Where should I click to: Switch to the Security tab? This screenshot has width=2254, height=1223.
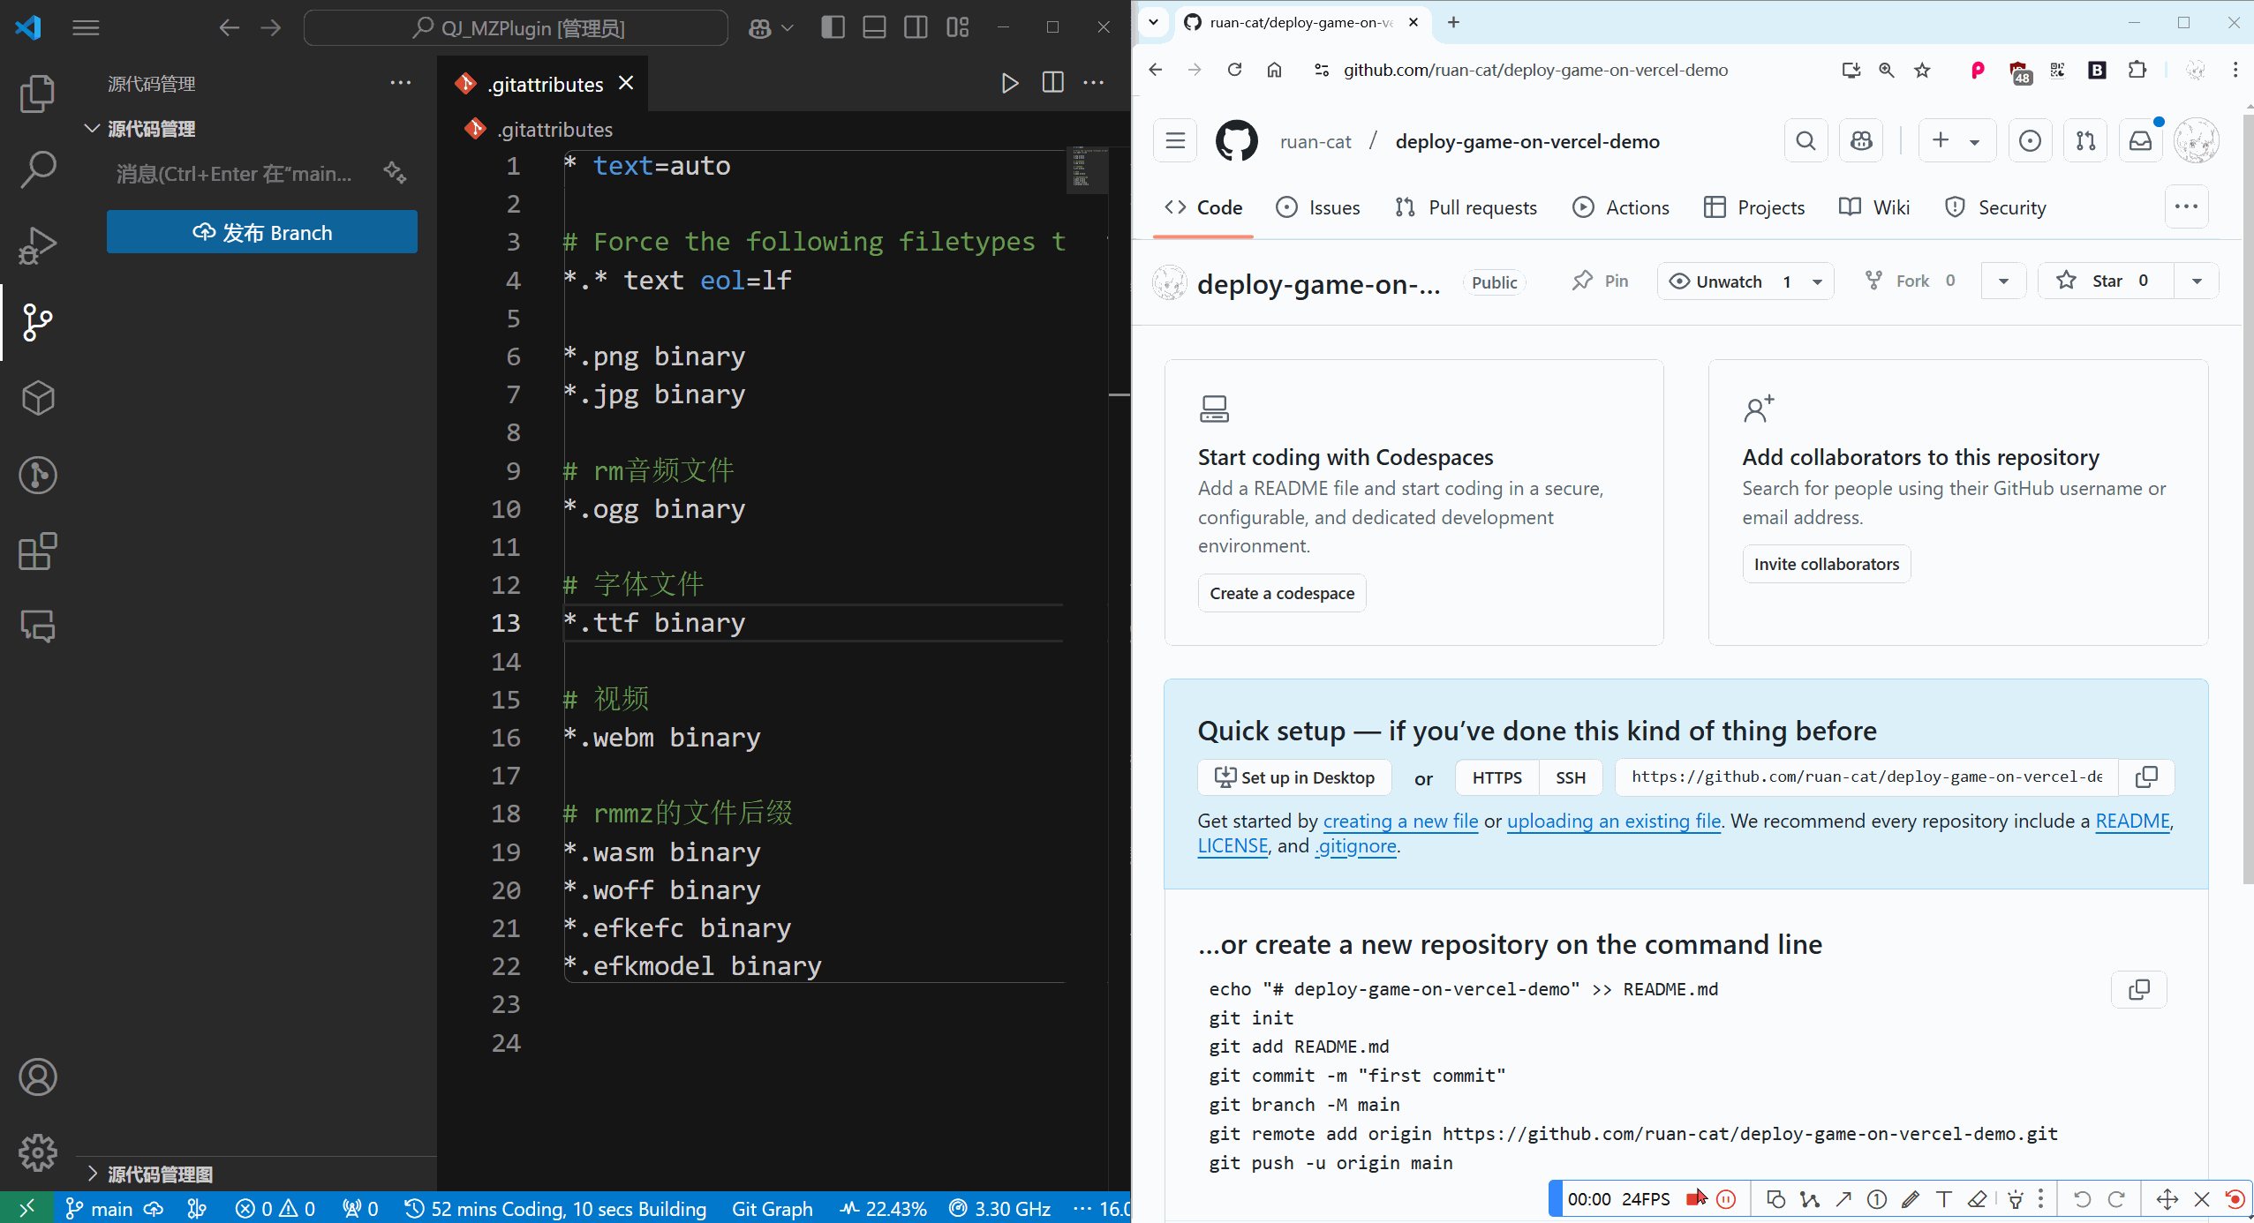1995,207
